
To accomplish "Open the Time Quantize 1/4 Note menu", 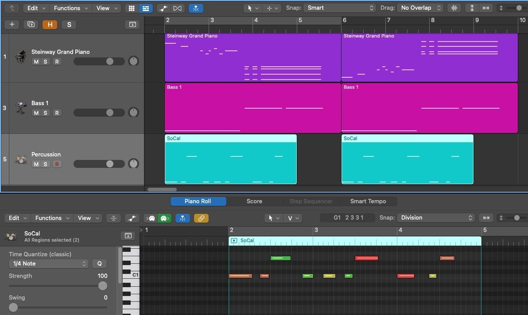I will (48, 264).
